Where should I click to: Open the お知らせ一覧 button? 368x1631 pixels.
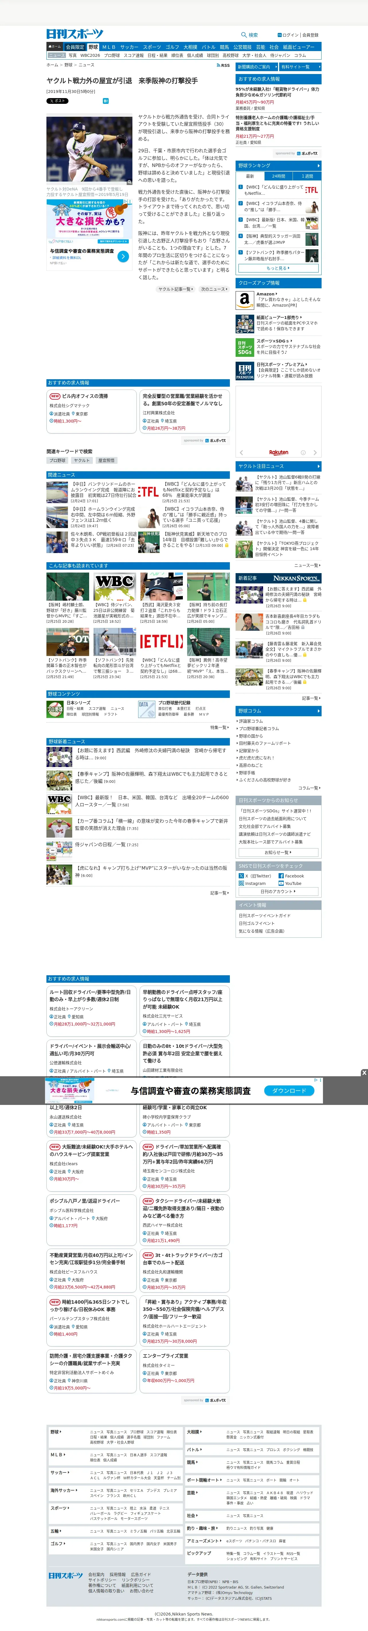278,852
